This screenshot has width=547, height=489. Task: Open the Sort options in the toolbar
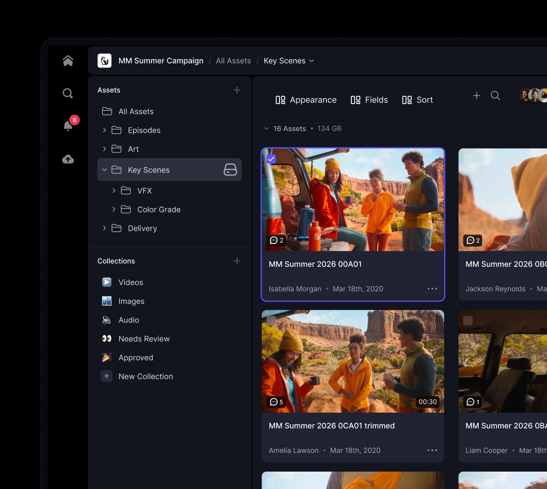point(417,100)
